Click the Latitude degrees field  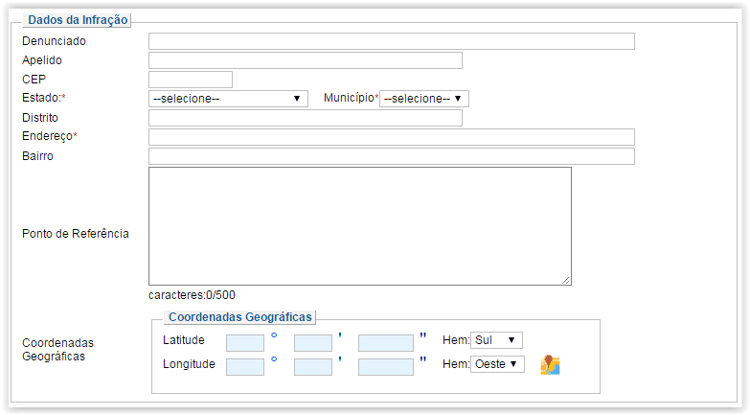click(245, 343)
